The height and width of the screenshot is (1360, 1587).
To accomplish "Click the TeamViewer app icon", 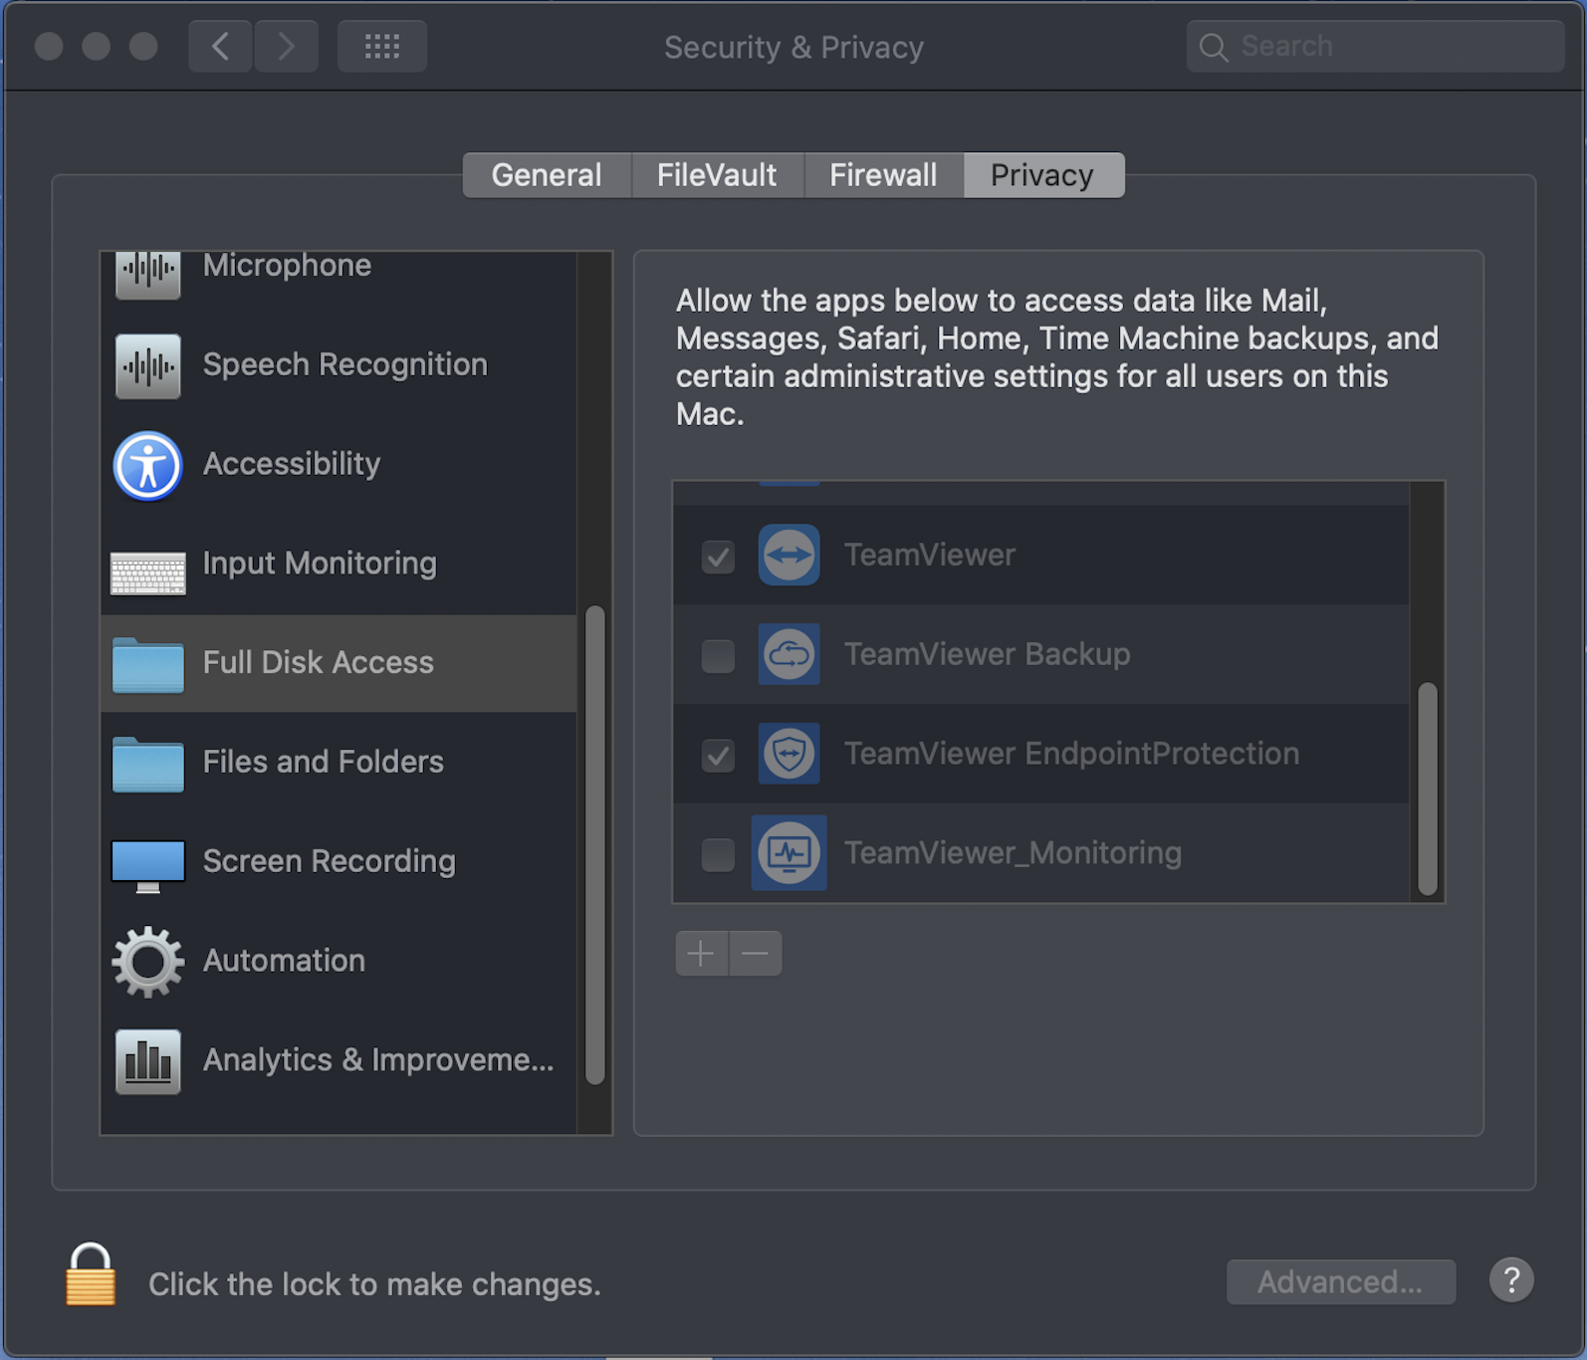I will [x=789, y=555].
